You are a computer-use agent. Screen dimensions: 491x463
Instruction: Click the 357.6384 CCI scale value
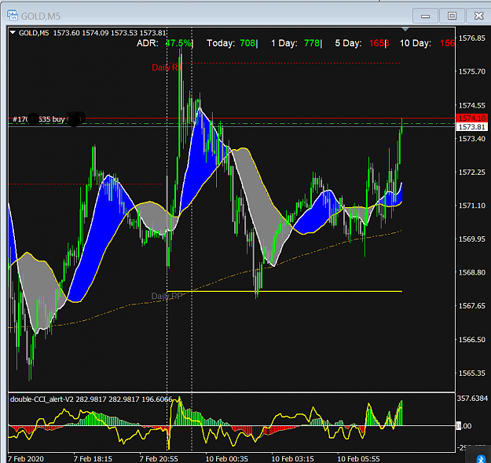point(472,398)
